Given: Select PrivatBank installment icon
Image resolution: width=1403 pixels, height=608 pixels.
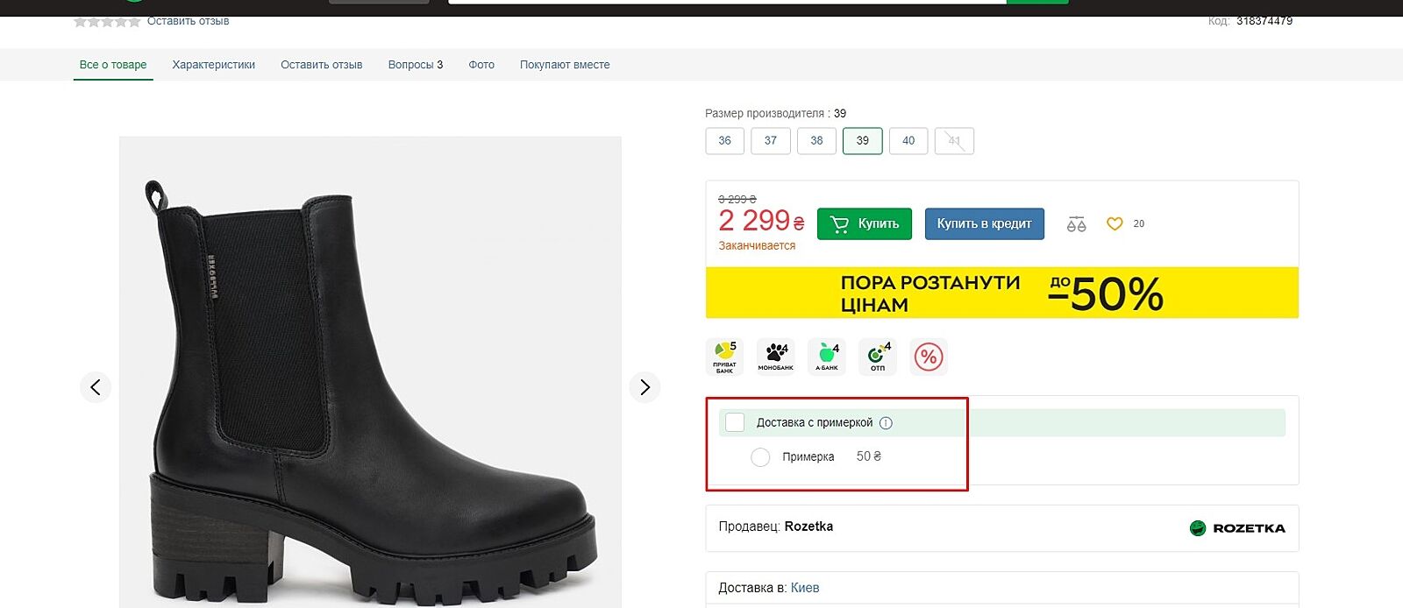Looking at the screenshot, I should pyautogui.click(x=724, y=357).
